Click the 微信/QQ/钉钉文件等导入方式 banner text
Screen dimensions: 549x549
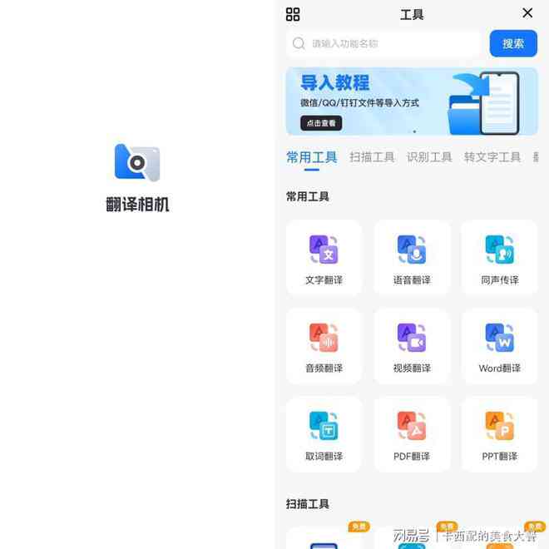tap(359, 102)
